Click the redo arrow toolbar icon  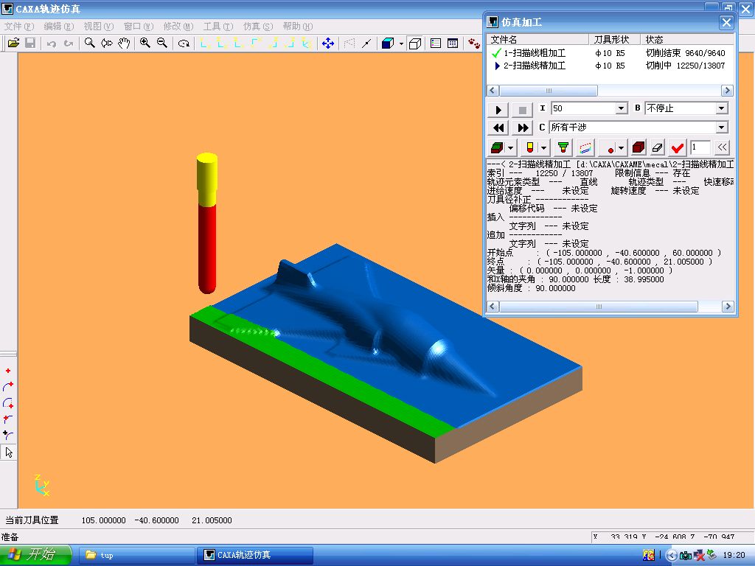pos(69,43)
